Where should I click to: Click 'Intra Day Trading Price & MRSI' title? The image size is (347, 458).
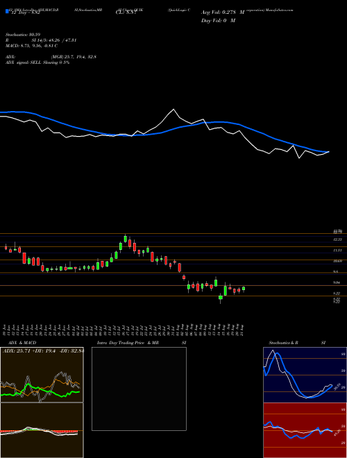[142, 343]
